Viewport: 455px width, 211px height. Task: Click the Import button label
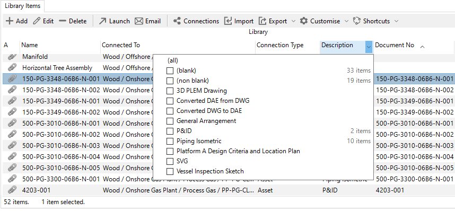244,21
